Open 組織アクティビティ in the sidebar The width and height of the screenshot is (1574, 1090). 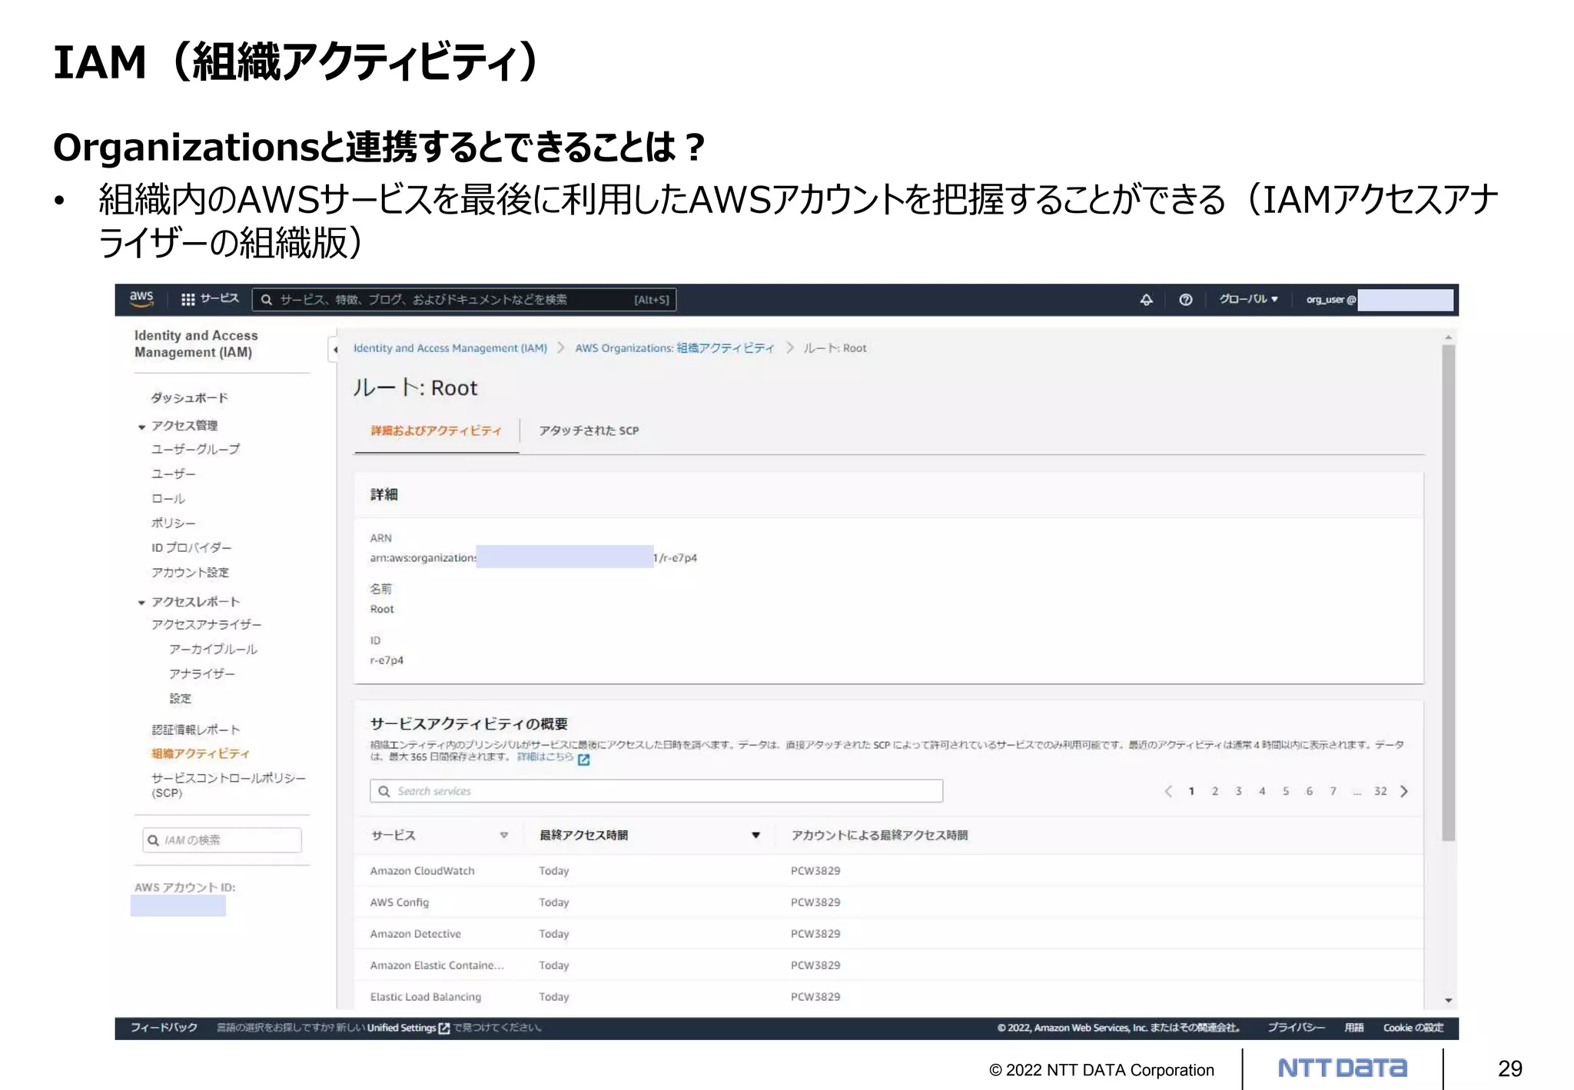[200, 753]
